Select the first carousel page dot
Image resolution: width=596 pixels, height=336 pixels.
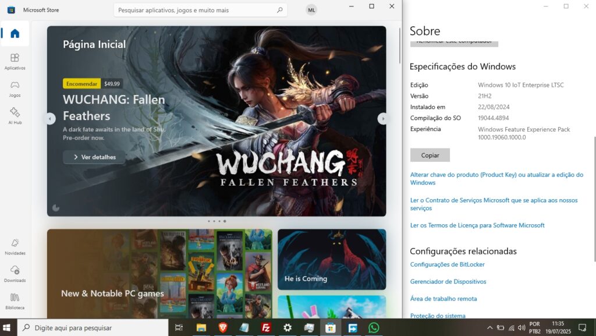209,221
